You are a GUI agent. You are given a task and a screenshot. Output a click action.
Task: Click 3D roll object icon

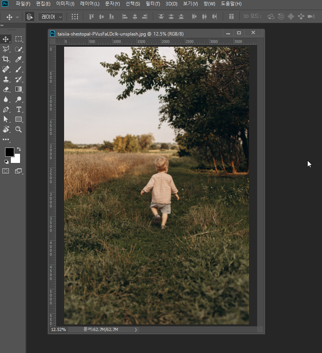pos(281,17)
